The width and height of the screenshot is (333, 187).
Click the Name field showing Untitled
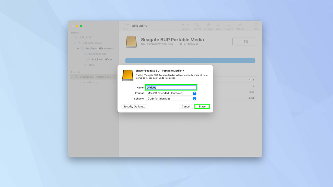pos(171,87)
